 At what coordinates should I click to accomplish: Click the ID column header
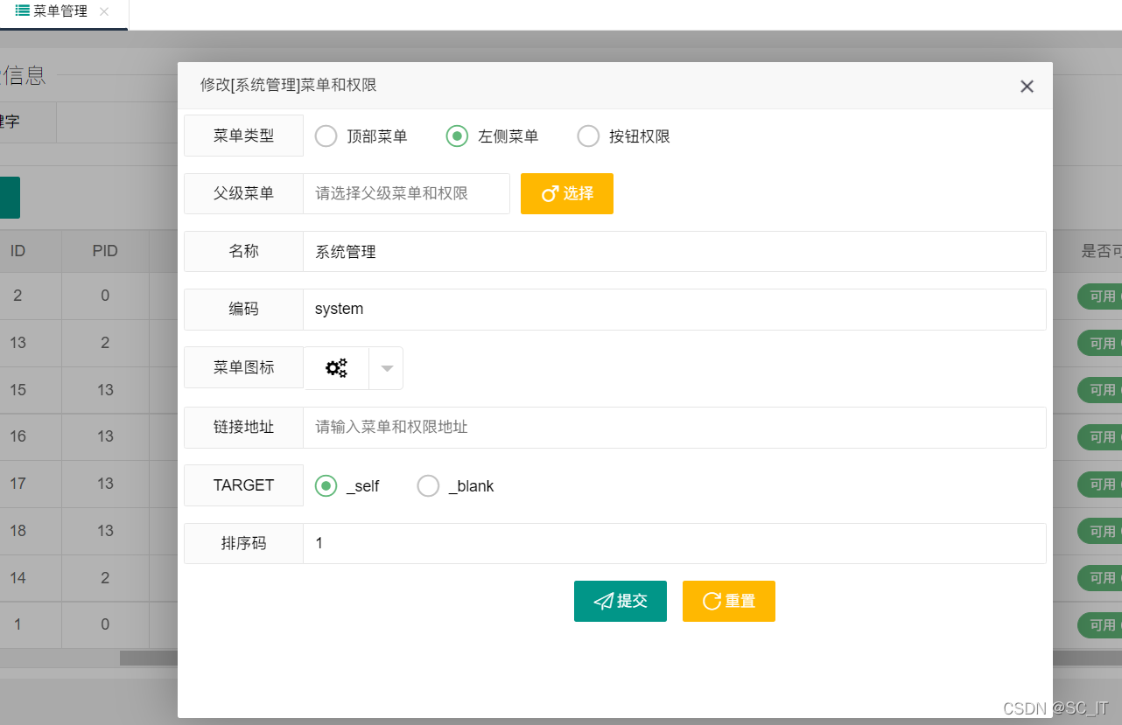18,251
